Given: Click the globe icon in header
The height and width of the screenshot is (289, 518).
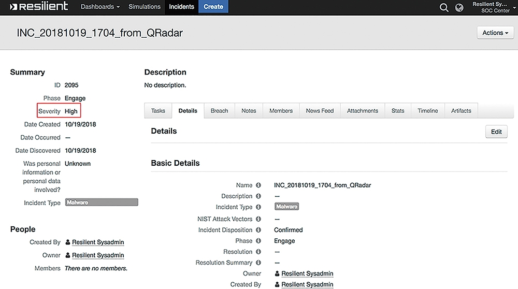Looking at the screenshot, I should [x=459, y=7].
